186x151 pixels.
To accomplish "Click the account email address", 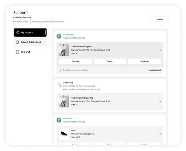I will point(48,22).
